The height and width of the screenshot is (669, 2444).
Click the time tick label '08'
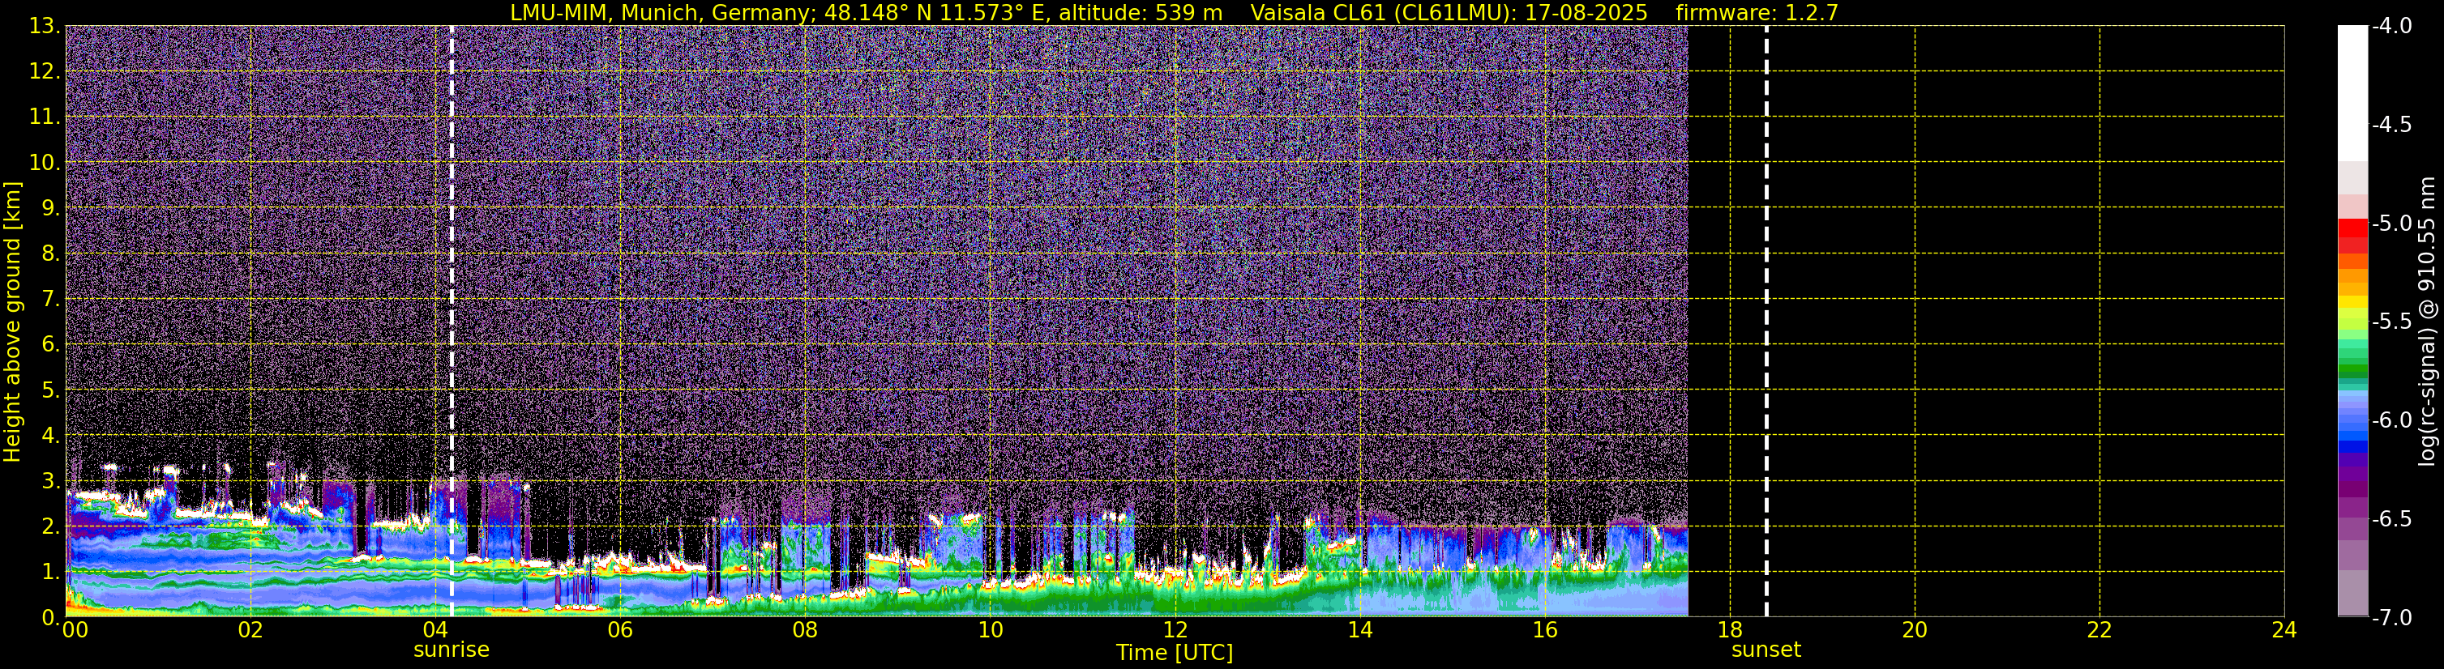[x=805, y=630]
